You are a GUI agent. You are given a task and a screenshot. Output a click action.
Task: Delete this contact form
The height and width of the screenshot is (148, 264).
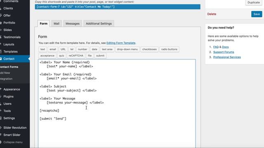click(x=212, y=14)
